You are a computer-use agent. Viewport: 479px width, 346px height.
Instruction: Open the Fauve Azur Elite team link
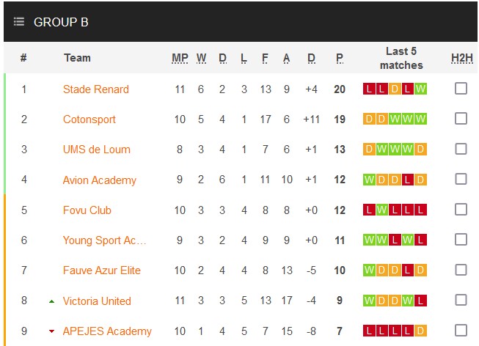pyautogui.click(x=102, y=270)
